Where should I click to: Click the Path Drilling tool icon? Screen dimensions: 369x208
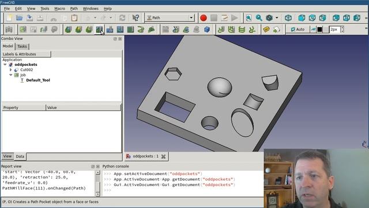[x=110, y=29]
